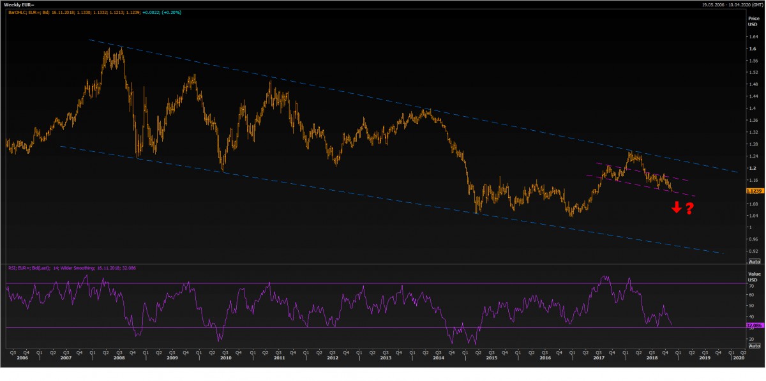Click the red down arrow annotation

pyautogui.click(x=676, y=207)
